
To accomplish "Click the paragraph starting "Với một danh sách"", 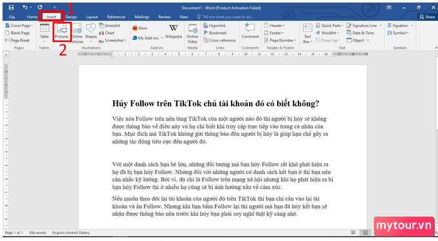I will [x=223, y=176].
